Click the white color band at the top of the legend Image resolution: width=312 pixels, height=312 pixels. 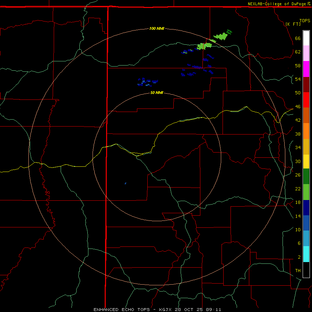306,38
